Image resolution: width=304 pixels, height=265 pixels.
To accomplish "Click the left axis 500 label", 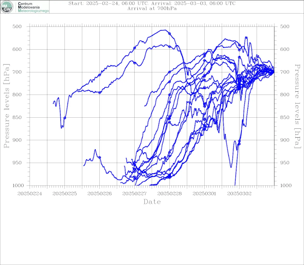I will tap(17, 26).
